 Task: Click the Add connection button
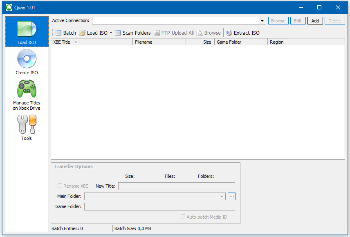click(315, 21)
